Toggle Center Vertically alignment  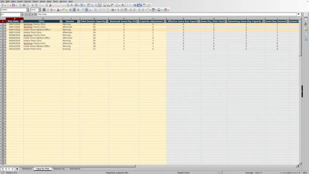click(x=87, y=10)
